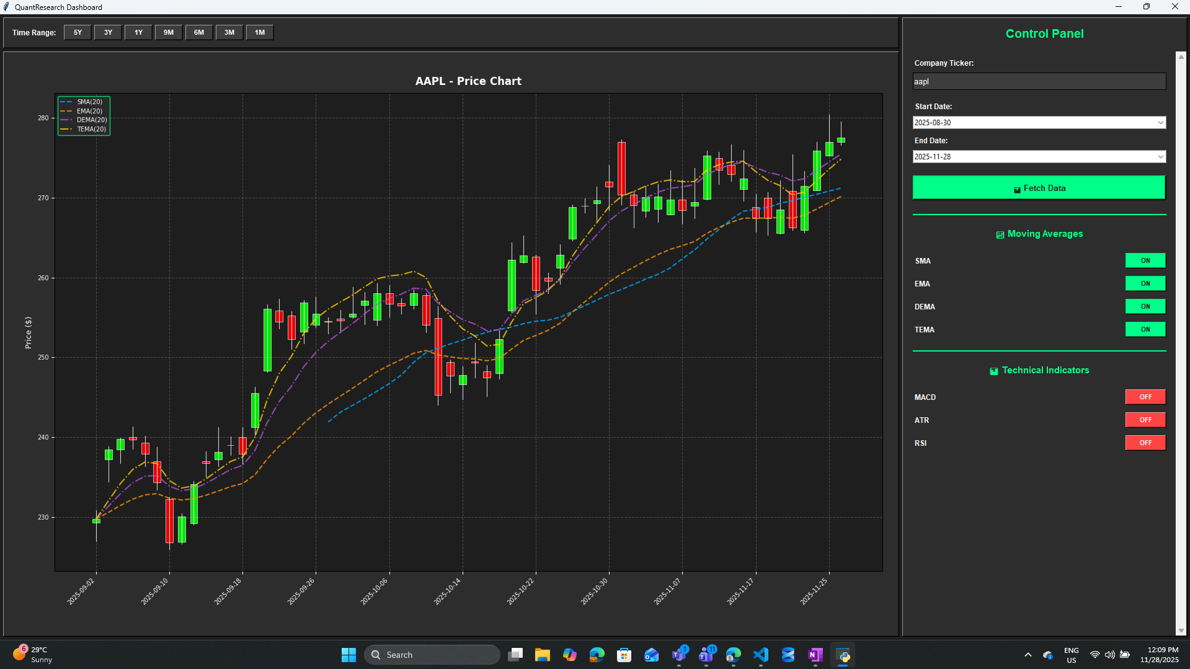Open Outlook from the taskbar
The height and width of the screenshot is (669, 1190).
click(x=651, y=655)
